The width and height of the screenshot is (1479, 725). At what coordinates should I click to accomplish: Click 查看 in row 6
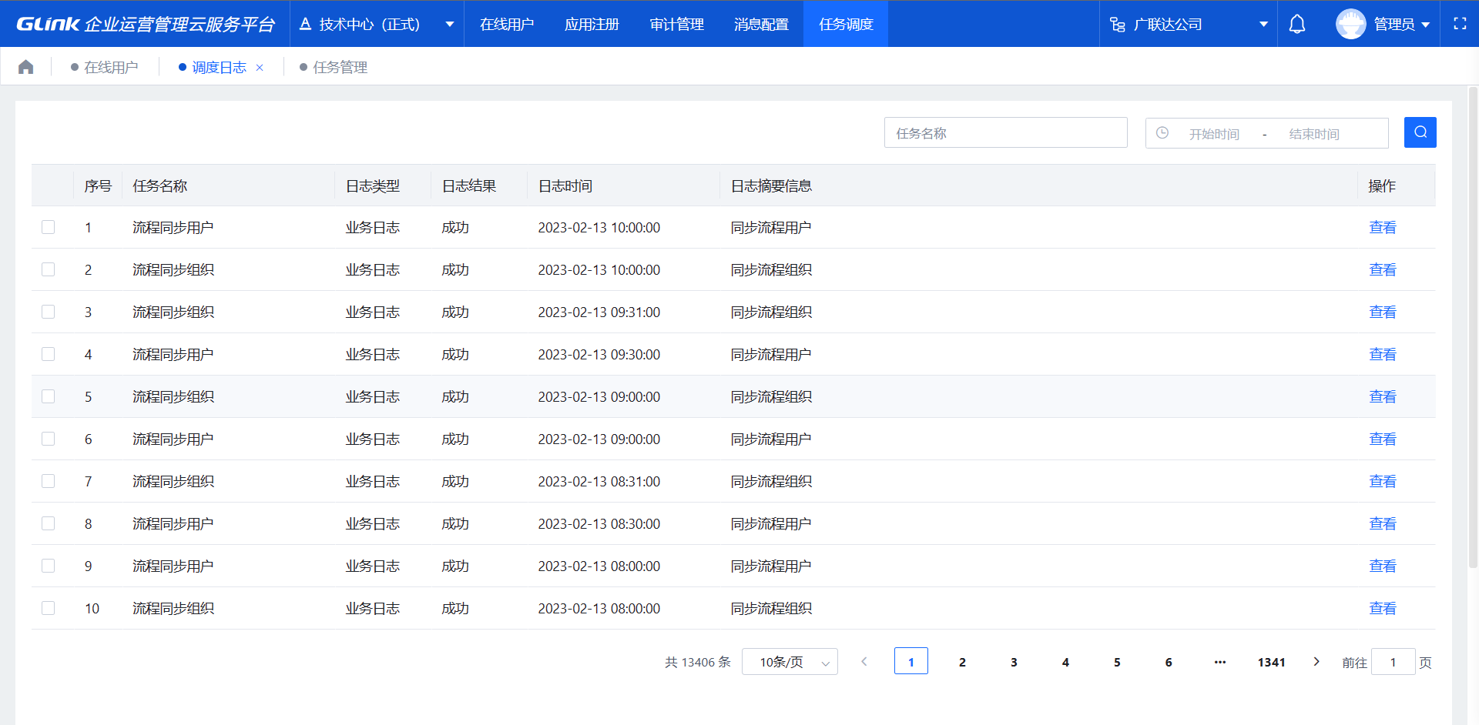(x=1383, y=439)
